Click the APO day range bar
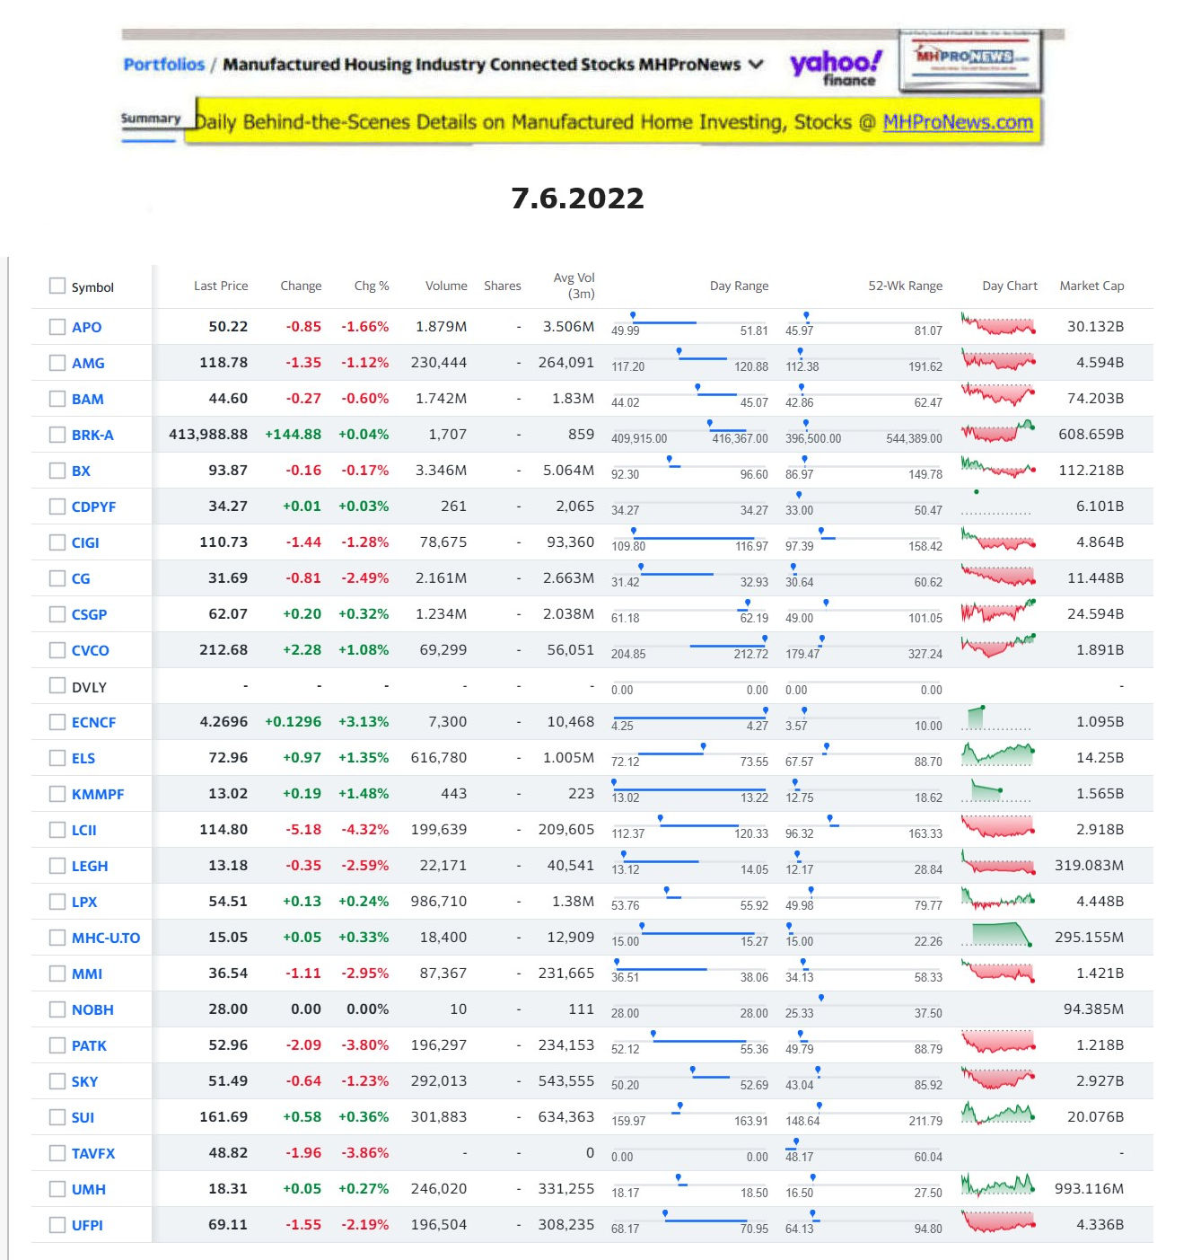Image resolution: width=1192 pixels, height=1260 pixels. tap(689, 321)
